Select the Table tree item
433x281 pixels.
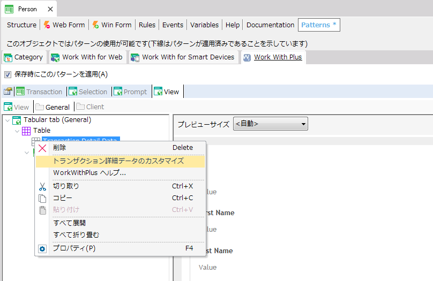point(42,130)
